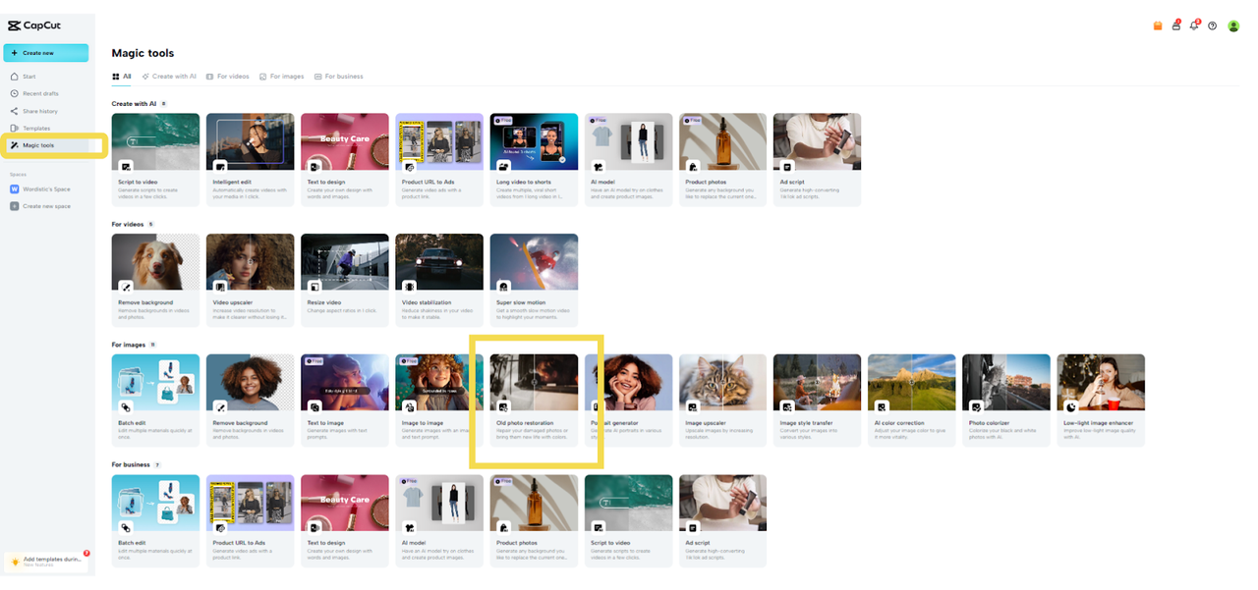Open the Add templates new features notice

pyautogui.click(x=47, y=561)
